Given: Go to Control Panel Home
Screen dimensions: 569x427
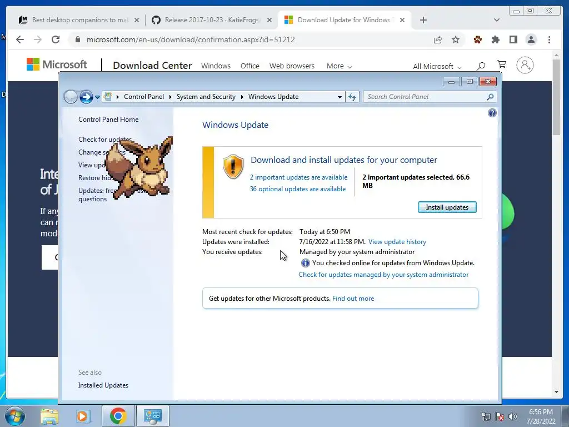Looking at the screenshot, I should [108, 120].
